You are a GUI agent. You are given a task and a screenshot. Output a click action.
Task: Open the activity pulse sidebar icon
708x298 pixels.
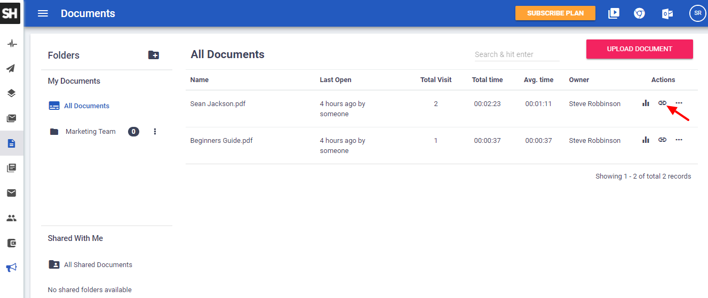click(x=11, y=43)
